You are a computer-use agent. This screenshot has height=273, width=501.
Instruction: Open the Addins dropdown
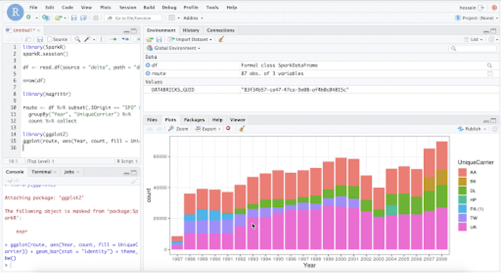193,18
